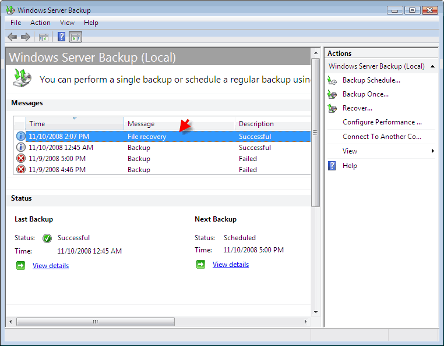Select the 11/9/2008 5:00 PM message row

point(162,158)
